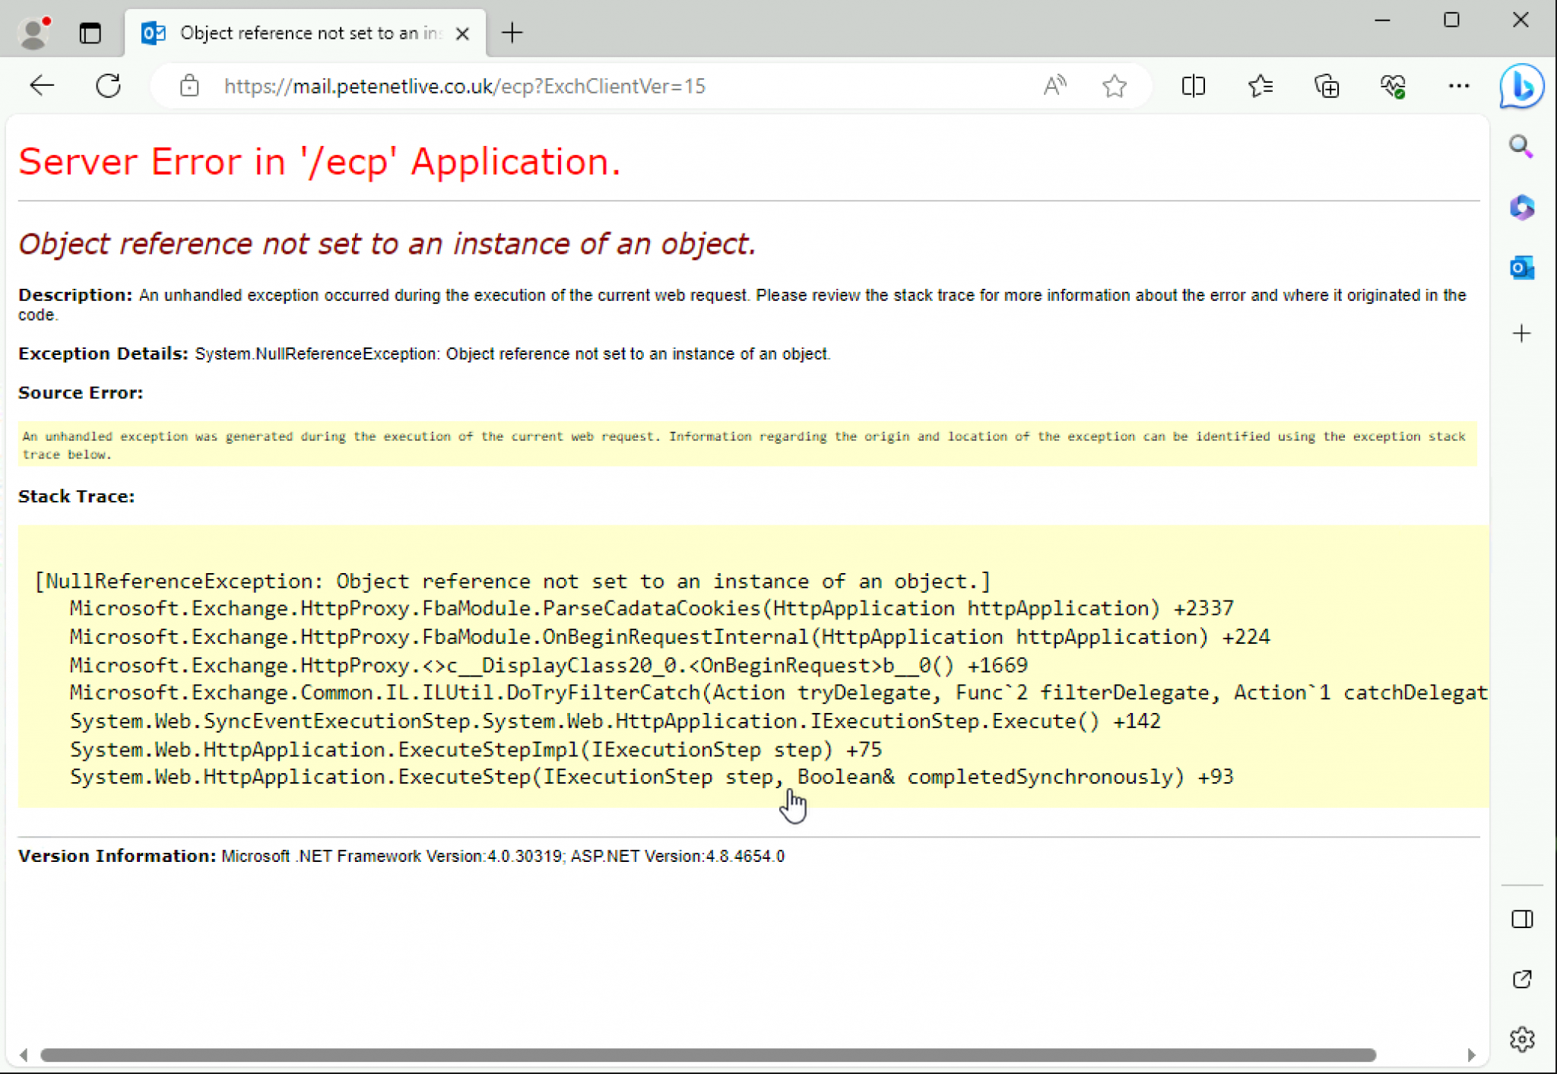This screenshot has height=1074, width=1557.
Task: View site security info via padlock
Action: click(189, 85)
